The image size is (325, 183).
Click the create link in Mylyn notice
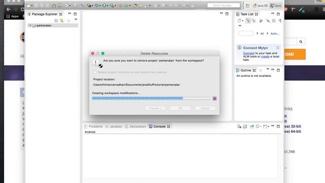(265, 56)
